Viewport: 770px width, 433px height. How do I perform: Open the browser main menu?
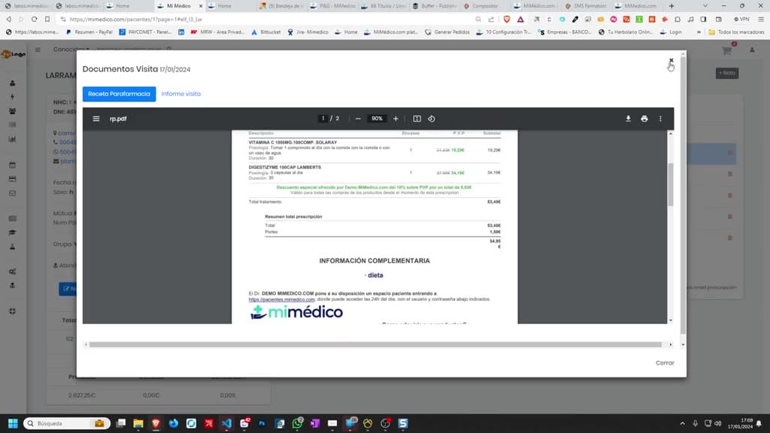point(761,19)
